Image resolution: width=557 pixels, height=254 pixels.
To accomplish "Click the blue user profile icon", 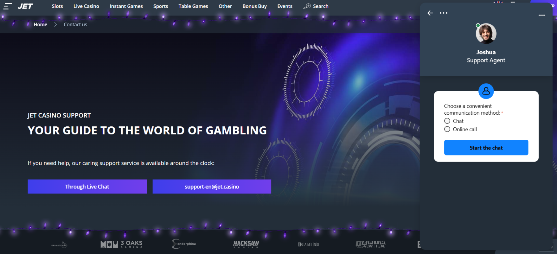I will click(486, 91).
